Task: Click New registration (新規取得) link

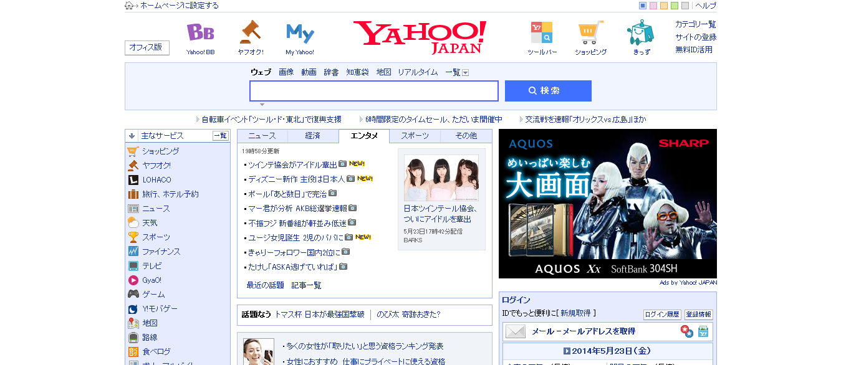Action: coord(577,313)
